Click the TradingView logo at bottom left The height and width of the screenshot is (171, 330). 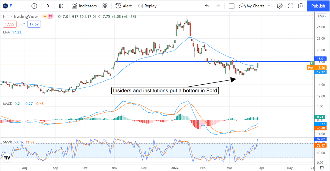pyautogui.click(x=7, y=158)
